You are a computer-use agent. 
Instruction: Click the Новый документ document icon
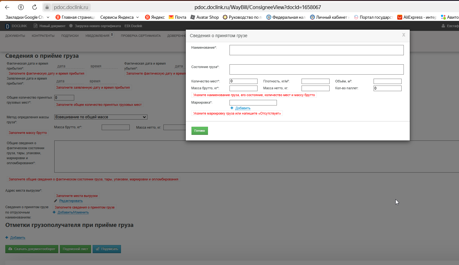click(x=36, y=26)
